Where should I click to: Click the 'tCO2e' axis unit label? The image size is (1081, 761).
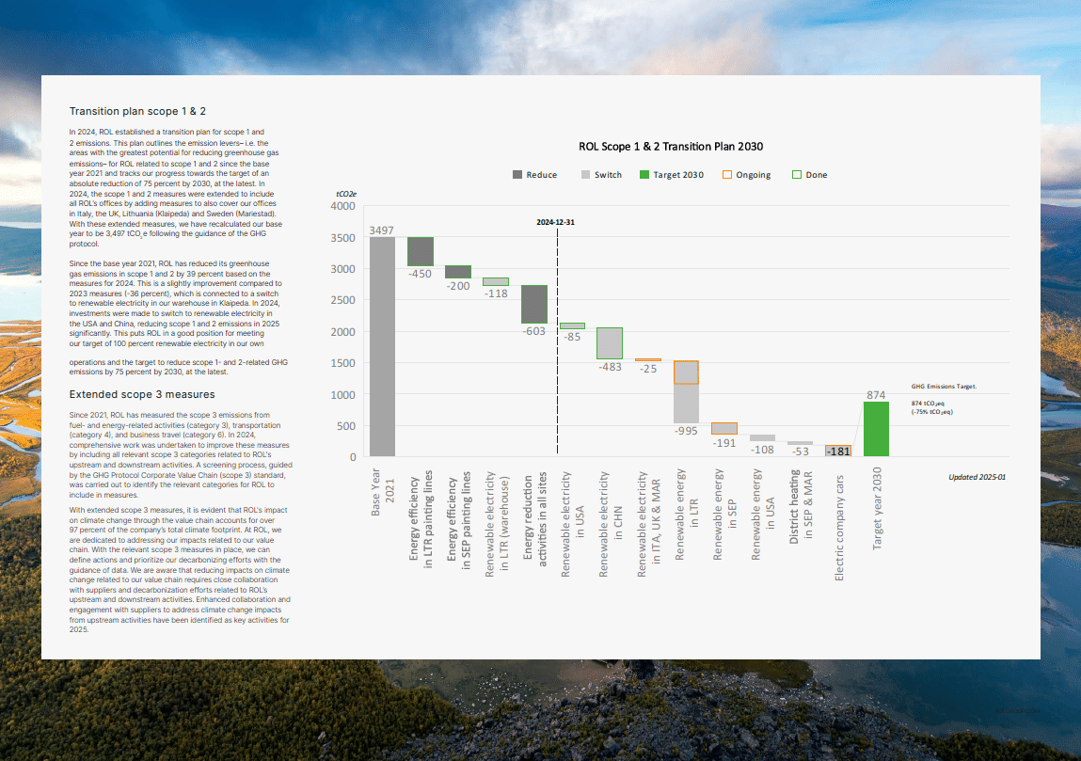346,195
